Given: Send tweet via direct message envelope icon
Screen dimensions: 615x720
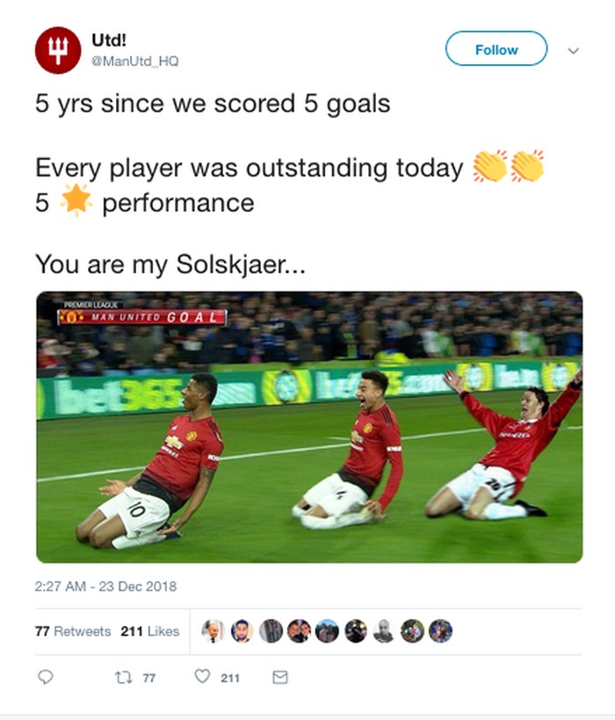Looking at the screenshot, I should tap(279, 677).
